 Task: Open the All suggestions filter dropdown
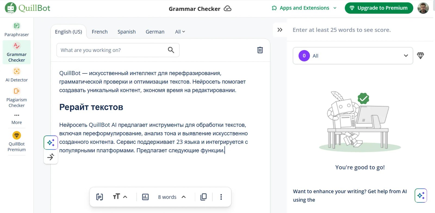(x=353, y=56)
